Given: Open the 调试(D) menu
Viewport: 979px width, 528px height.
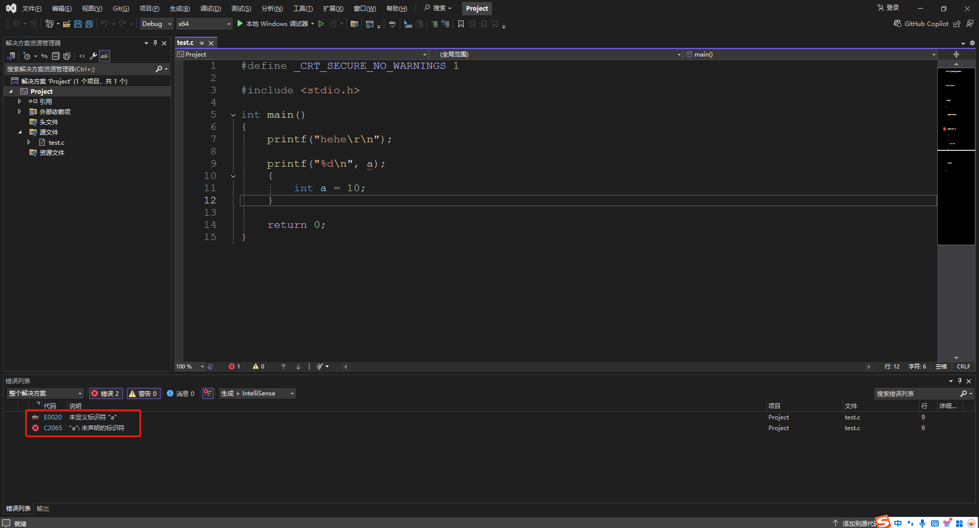Looking at the screenshot, I should [x=211, y=9].
